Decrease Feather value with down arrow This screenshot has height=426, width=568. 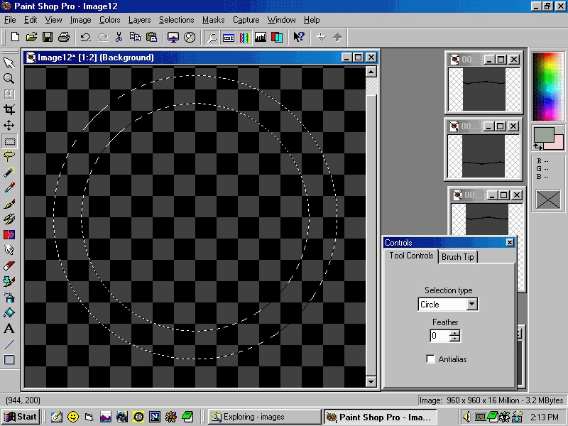coord(454,339)
